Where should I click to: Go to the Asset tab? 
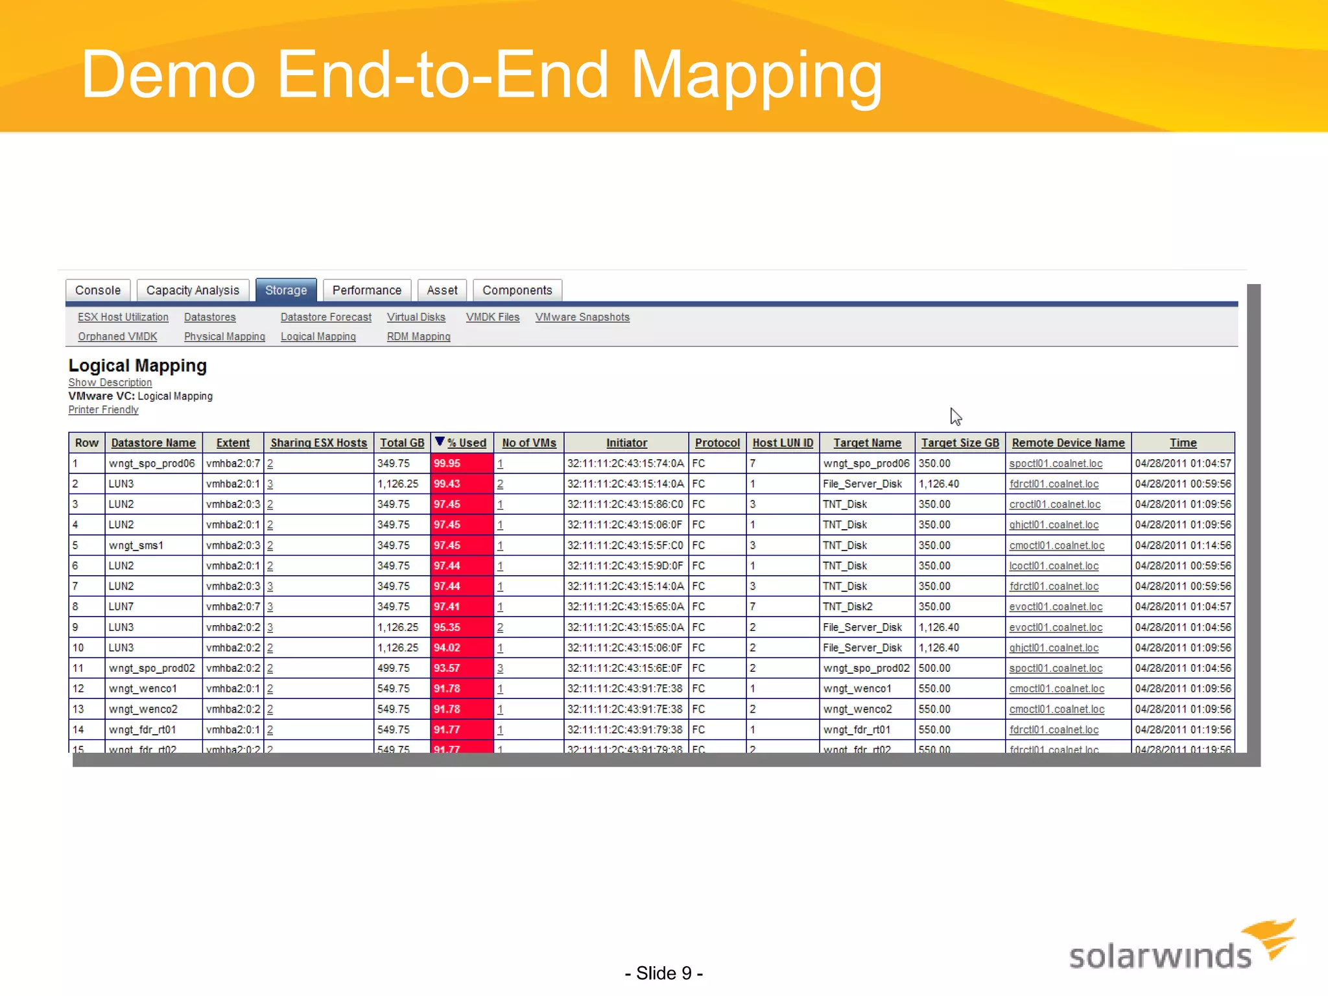pos(442,290)
